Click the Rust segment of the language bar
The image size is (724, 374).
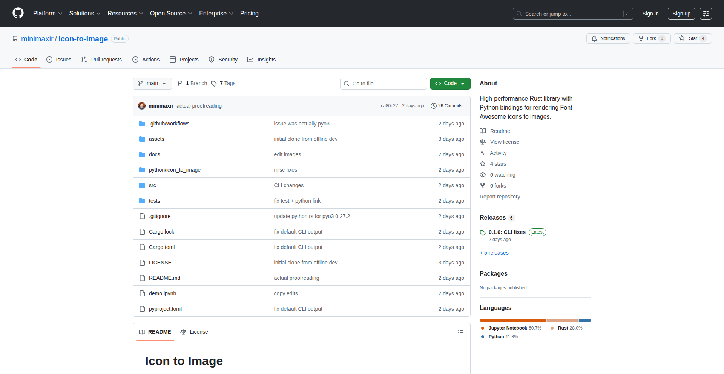[562, 320]
